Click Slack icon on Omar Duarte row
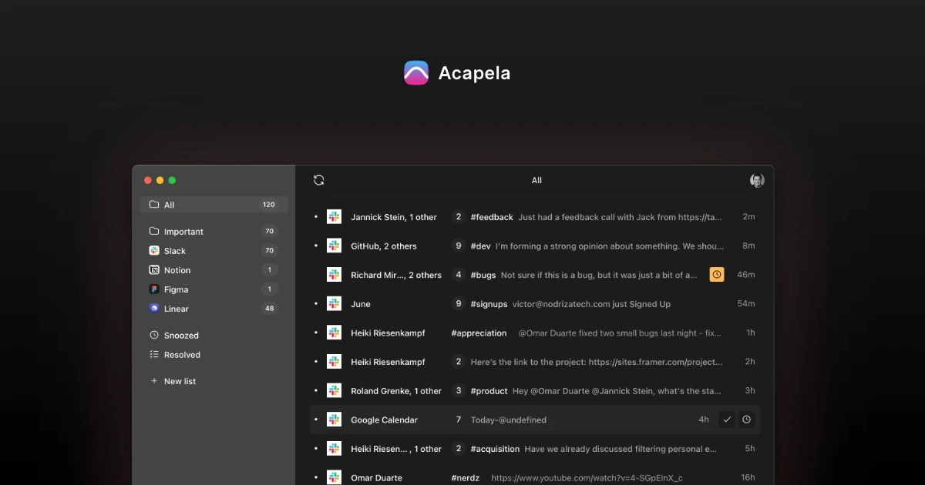 pos(334,477)
